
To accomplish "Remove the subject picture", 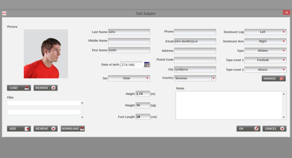I will pyautogui.click(x=45, y=88).
